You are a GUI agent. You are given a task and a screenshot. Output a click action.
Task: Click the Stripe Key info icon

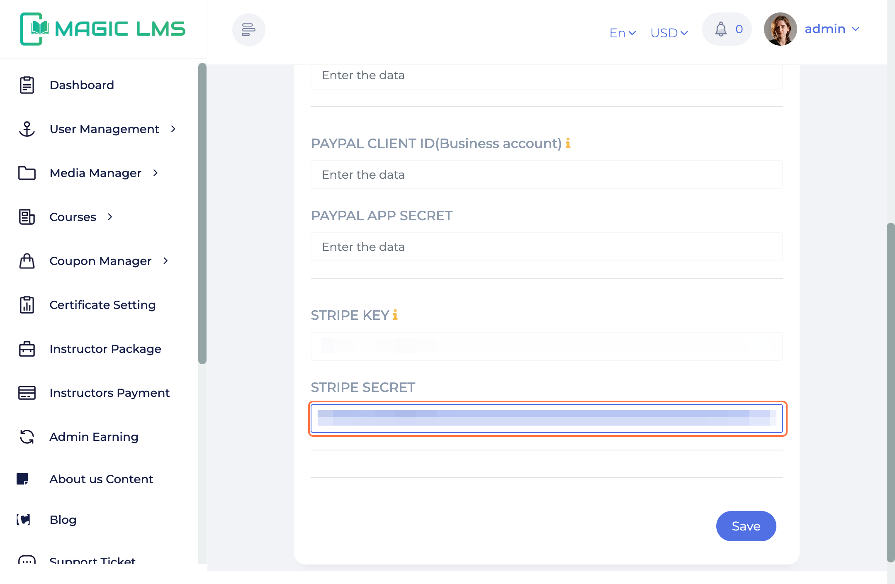pyautogui.click(x=395, y=315)
